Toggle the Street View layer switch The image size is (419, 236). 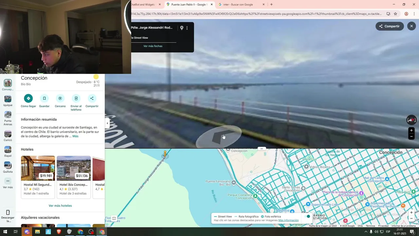coord(307,216)
